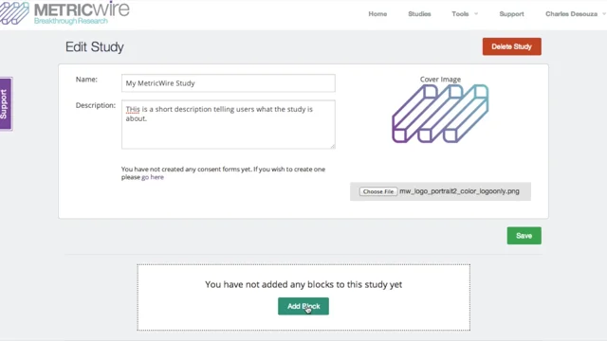The image size is (607, 341).
Task: Click the MetricWire logo in header
Action: click(x=64, y=12)
